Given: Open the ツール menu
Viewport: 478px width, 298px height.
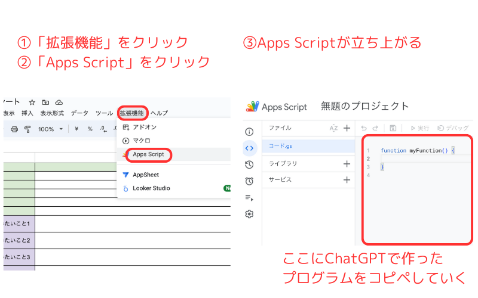Looking at the screenshot, I should (104, 113).
